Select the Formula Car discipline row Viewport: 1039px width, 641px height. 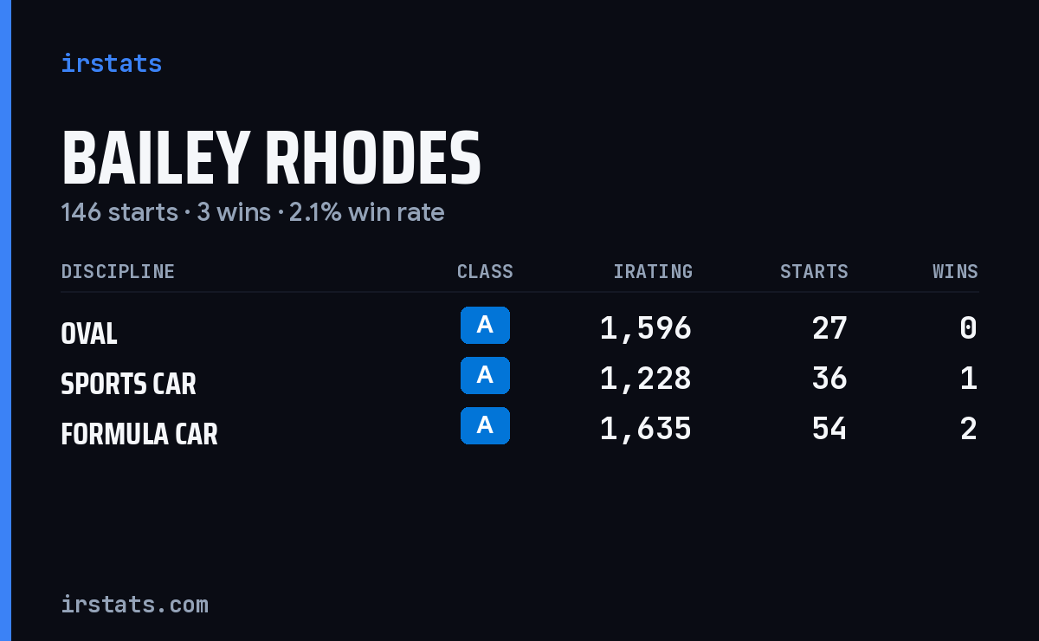click(519, 429)
